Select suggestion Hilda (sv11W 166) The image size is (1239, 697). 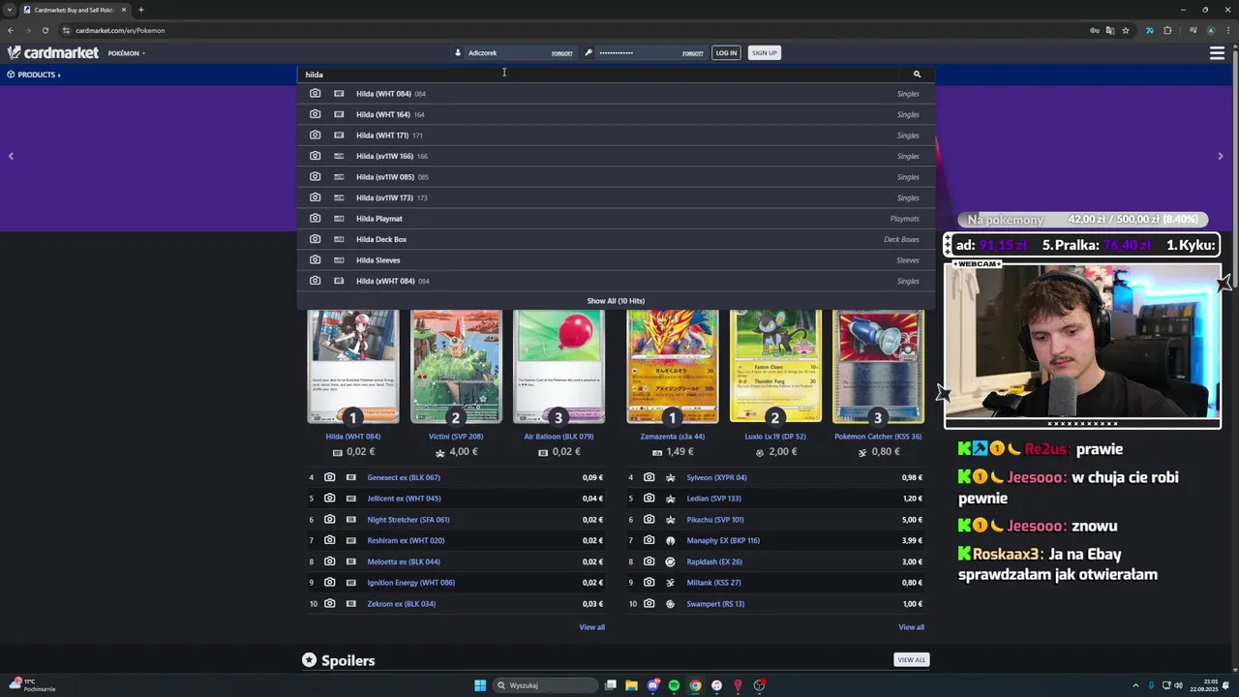(616, 156)
